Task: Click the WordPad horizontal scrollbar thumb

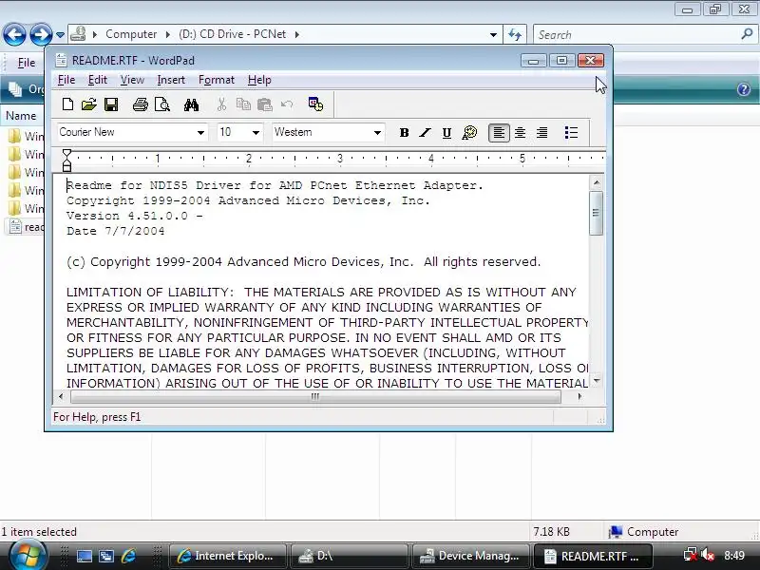Action: click(315, 396)
